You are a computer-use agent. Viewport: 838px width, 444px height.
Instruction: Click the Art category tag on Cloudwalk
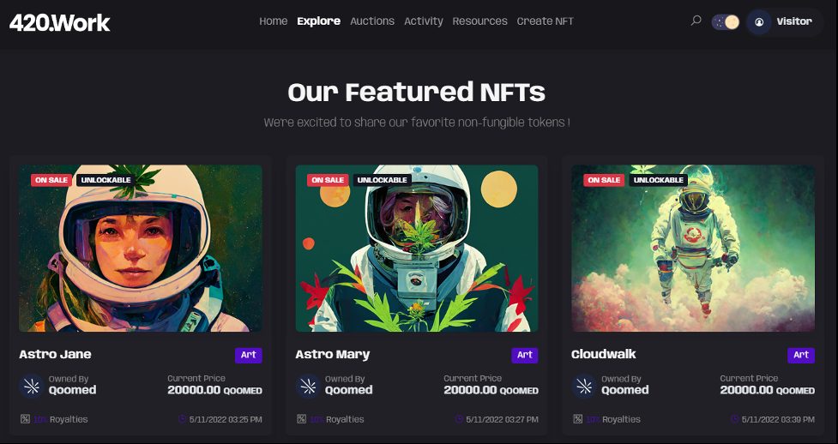pyautogui.click(x=801, y=355)
